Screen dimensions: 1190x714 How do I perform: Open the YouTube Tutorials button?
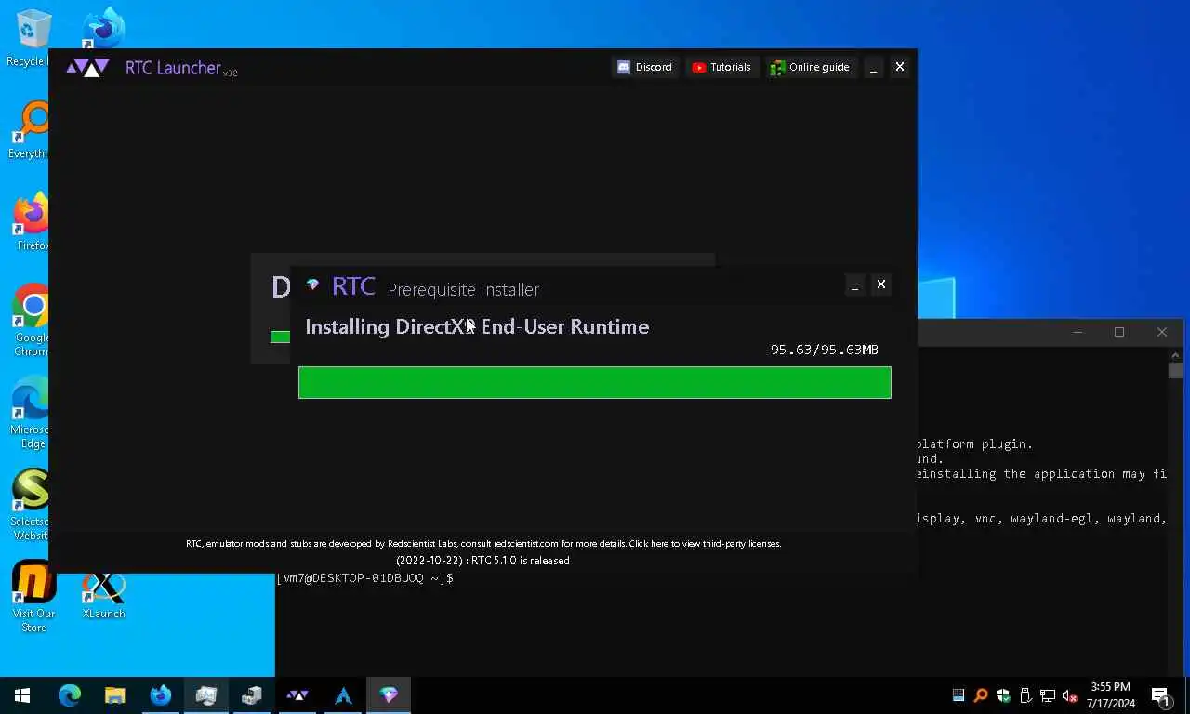click(721, 67)
